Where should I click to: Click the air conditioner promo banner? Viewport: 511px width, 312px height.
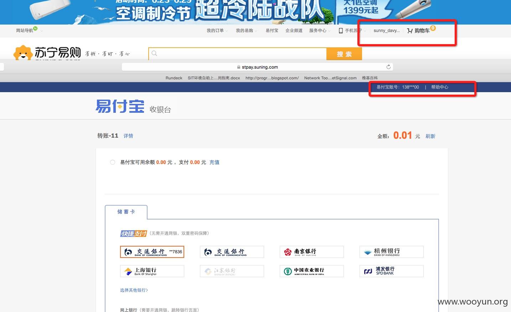coord(255,12)
